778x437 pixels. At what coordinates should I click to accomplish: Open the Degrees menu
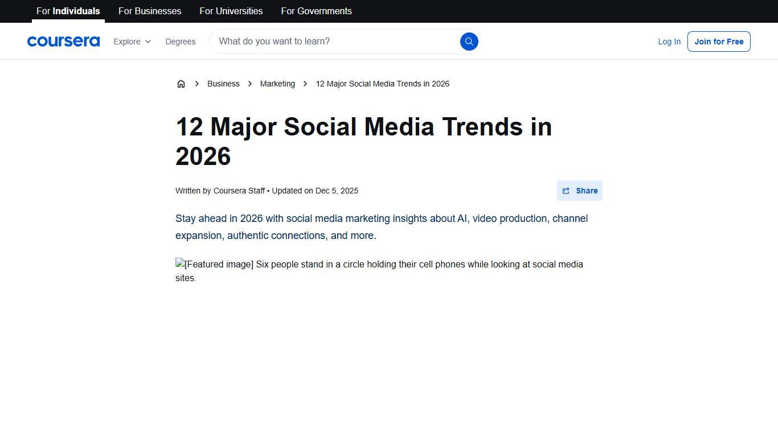(x=180, y=42)
